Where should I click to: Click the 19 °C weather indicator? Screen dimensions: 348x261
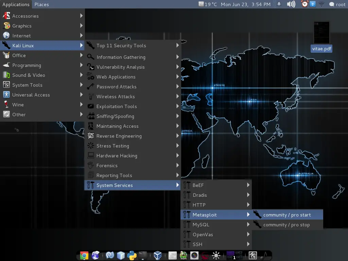pyautogui.click(x=208, y=4)
